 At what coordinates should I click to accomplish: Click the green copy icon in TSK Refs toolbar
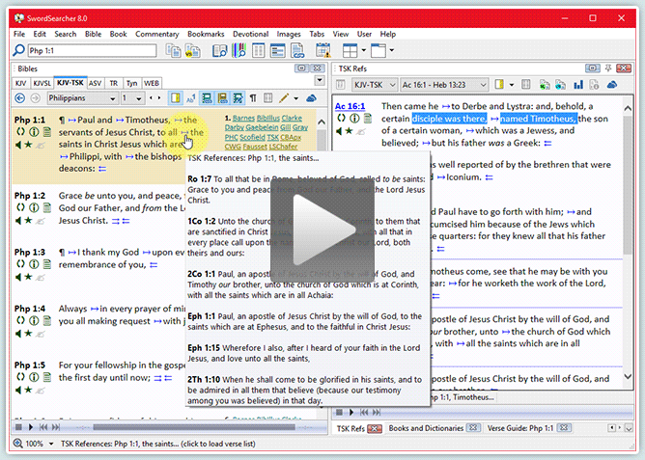pyautogui.click(x=545, y=85)
